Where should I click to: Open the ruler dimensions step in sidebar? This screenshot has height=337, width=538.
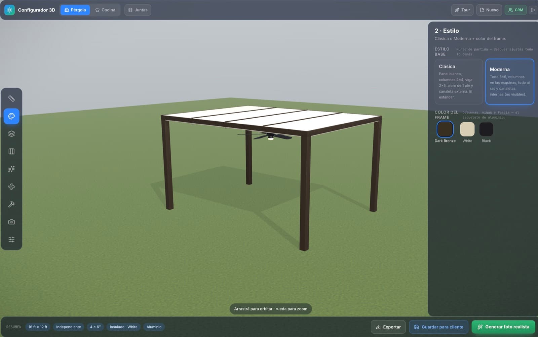[x=11, y=98]
